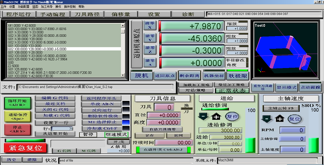
Task: Click 返回机床原点 vertical button
Action: pos(137,44)
